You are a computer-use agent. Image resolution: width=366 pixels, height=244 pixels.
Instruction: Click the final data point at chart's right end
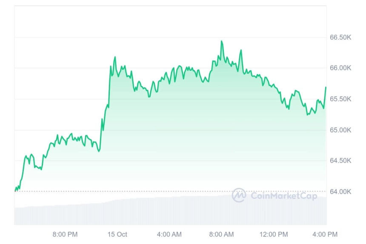(326, 87)
